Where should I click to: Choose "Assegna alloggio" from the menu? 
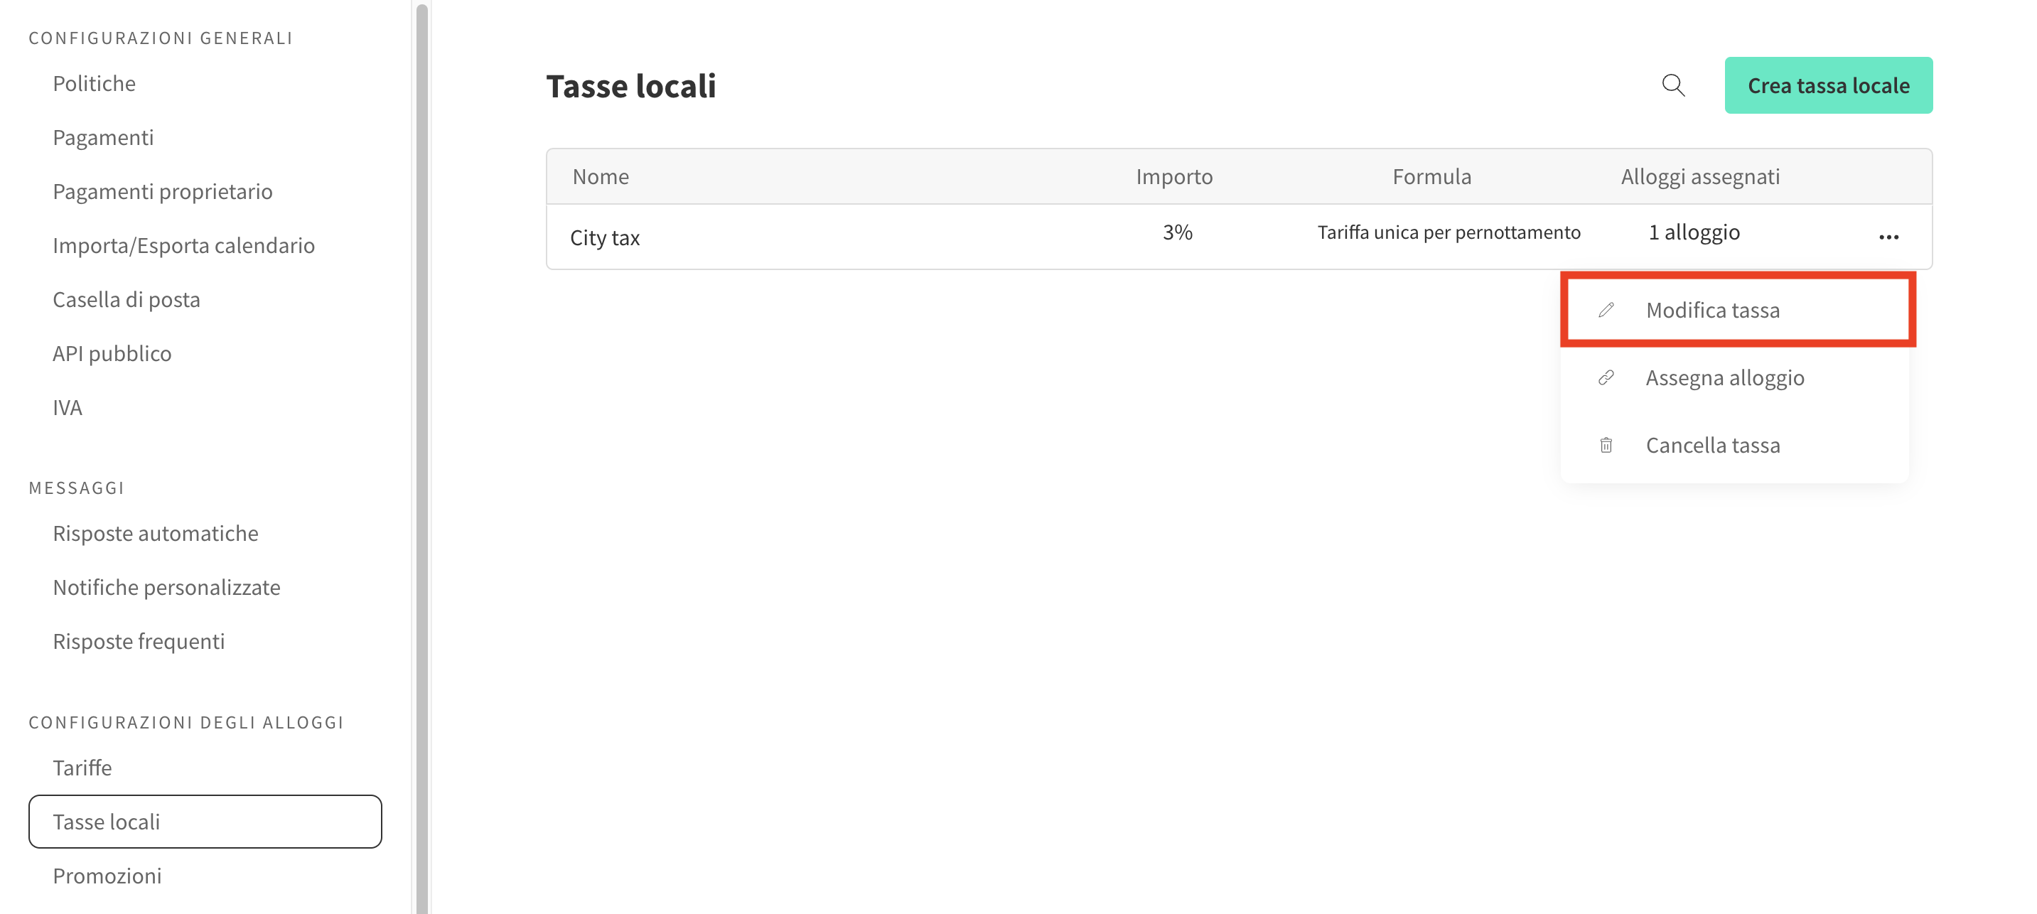pos(1726,378)
